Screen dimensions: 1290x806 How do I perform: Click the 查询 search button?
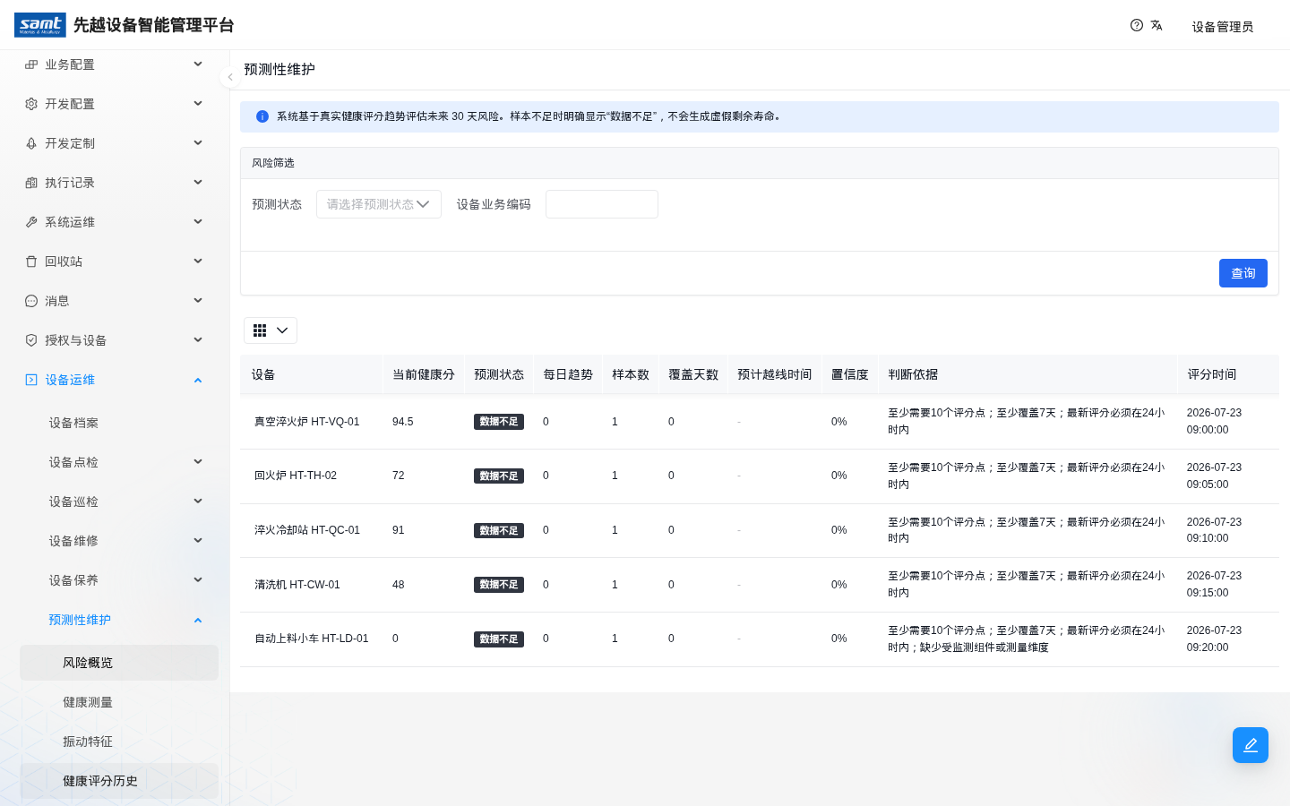(1243, 273)
